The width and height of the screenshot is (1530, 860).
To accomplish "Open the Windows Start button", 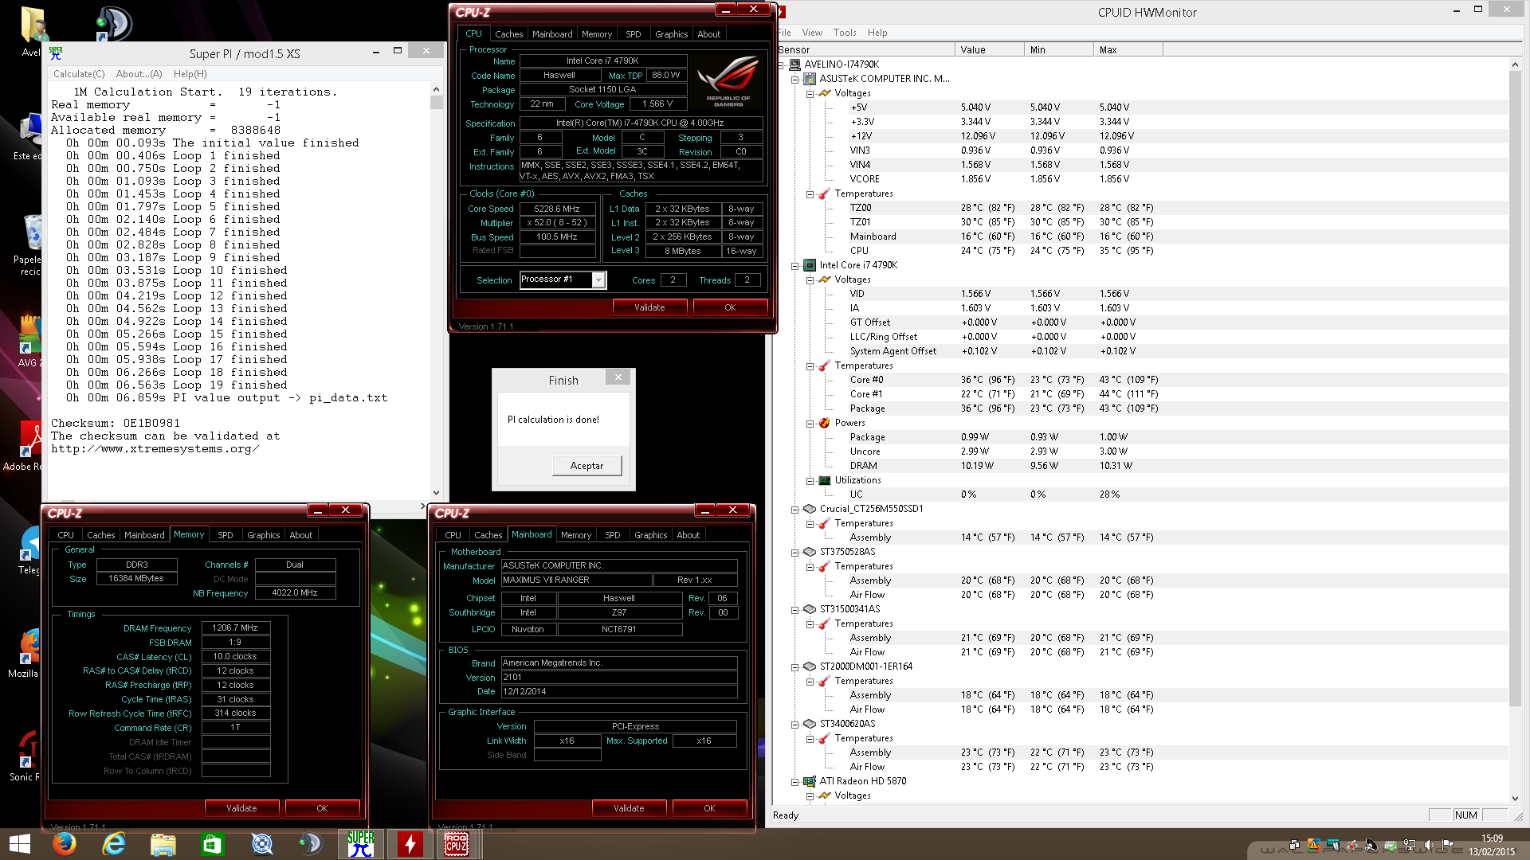I will point(19,844).
